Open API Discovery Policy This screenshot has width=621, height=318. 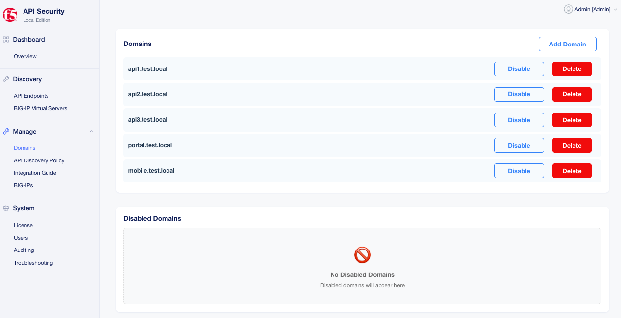tap(39, 161)
